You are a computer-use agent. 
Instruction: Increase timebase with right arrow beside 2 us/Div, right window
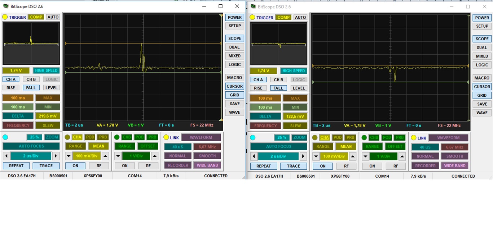pyautogui.click(x=303, y=156)
